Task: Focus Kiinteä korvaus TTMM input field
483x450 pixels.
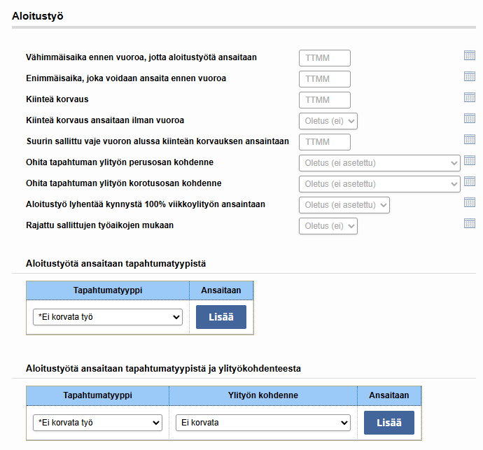Action: tap(325, 100)
